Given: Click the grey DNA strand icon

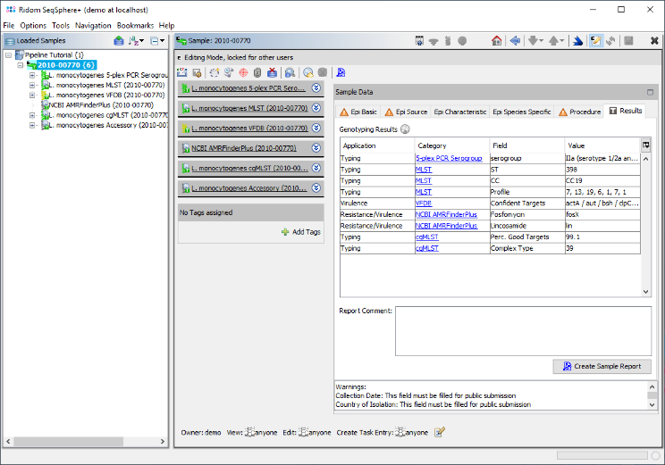Looking at the screenshot, I should pos(448,41).
